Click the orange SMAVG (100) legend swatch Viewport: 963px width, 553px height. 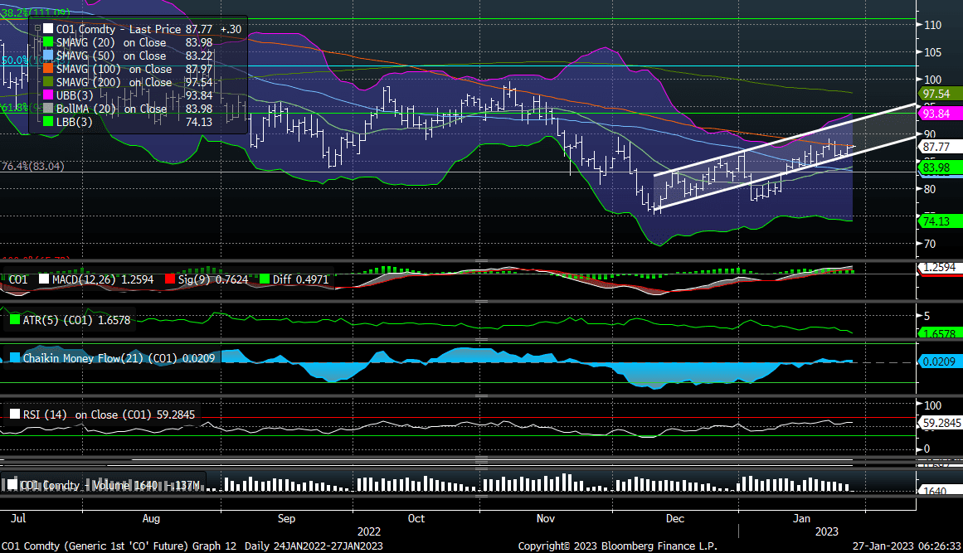(48, 69)
